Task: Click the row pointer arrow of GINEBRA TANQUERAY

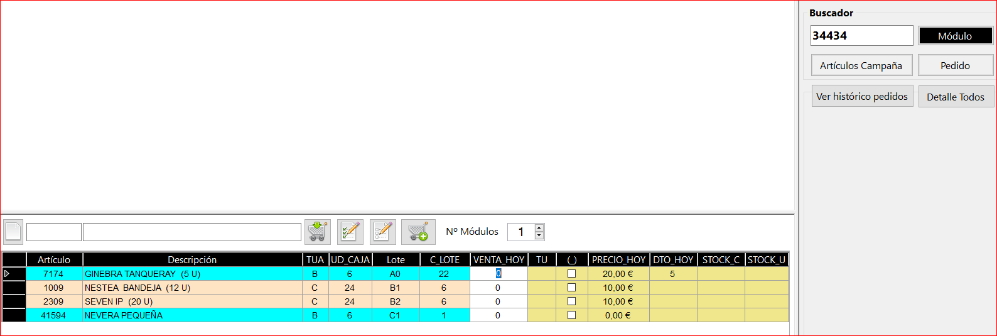Action: (x=7, y=274)
